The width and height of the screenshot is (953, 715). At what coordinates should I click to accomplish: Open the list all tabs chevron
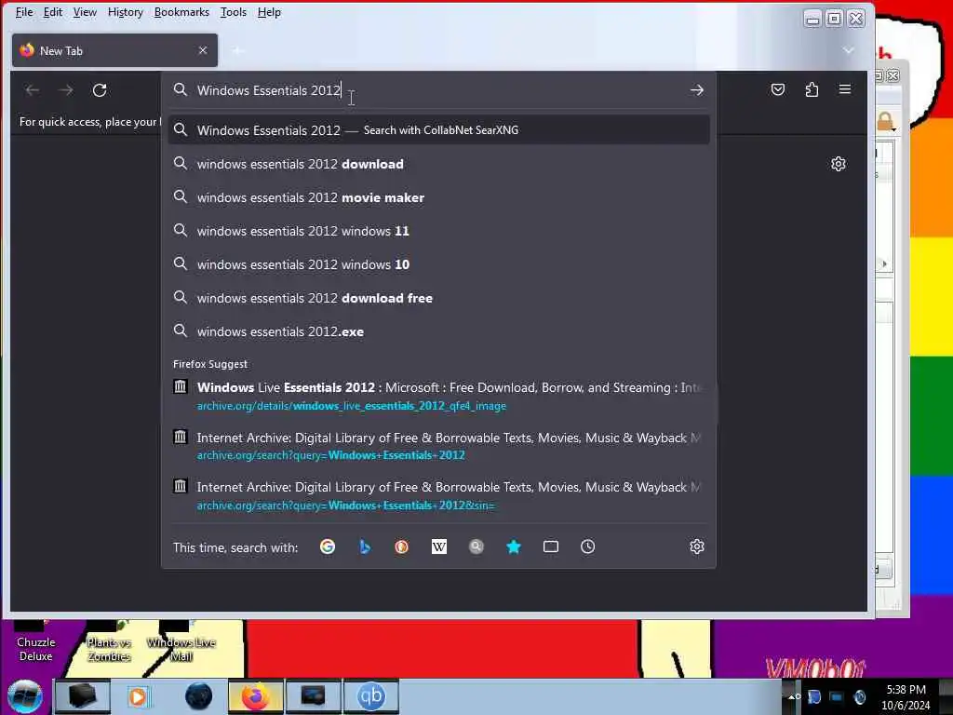pyautogui.click(x=849, y=50)
